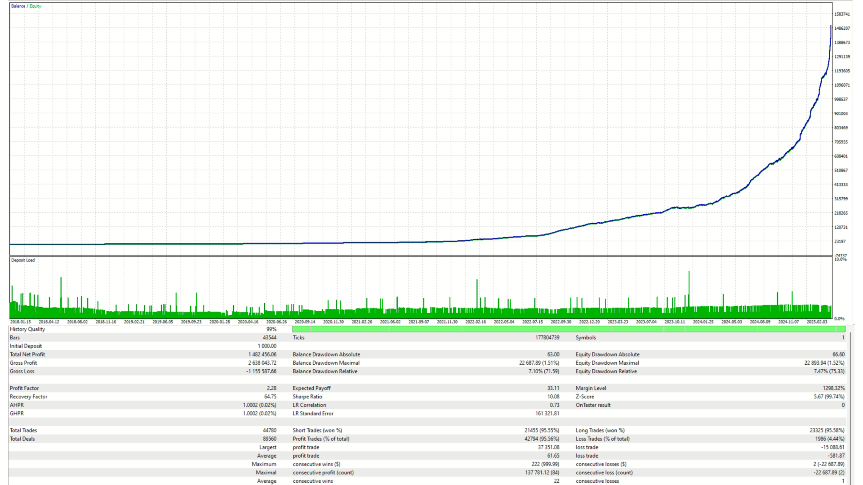Select the Total Net Profit row label
The image size is (863, 485).
[x=27, y=355]
